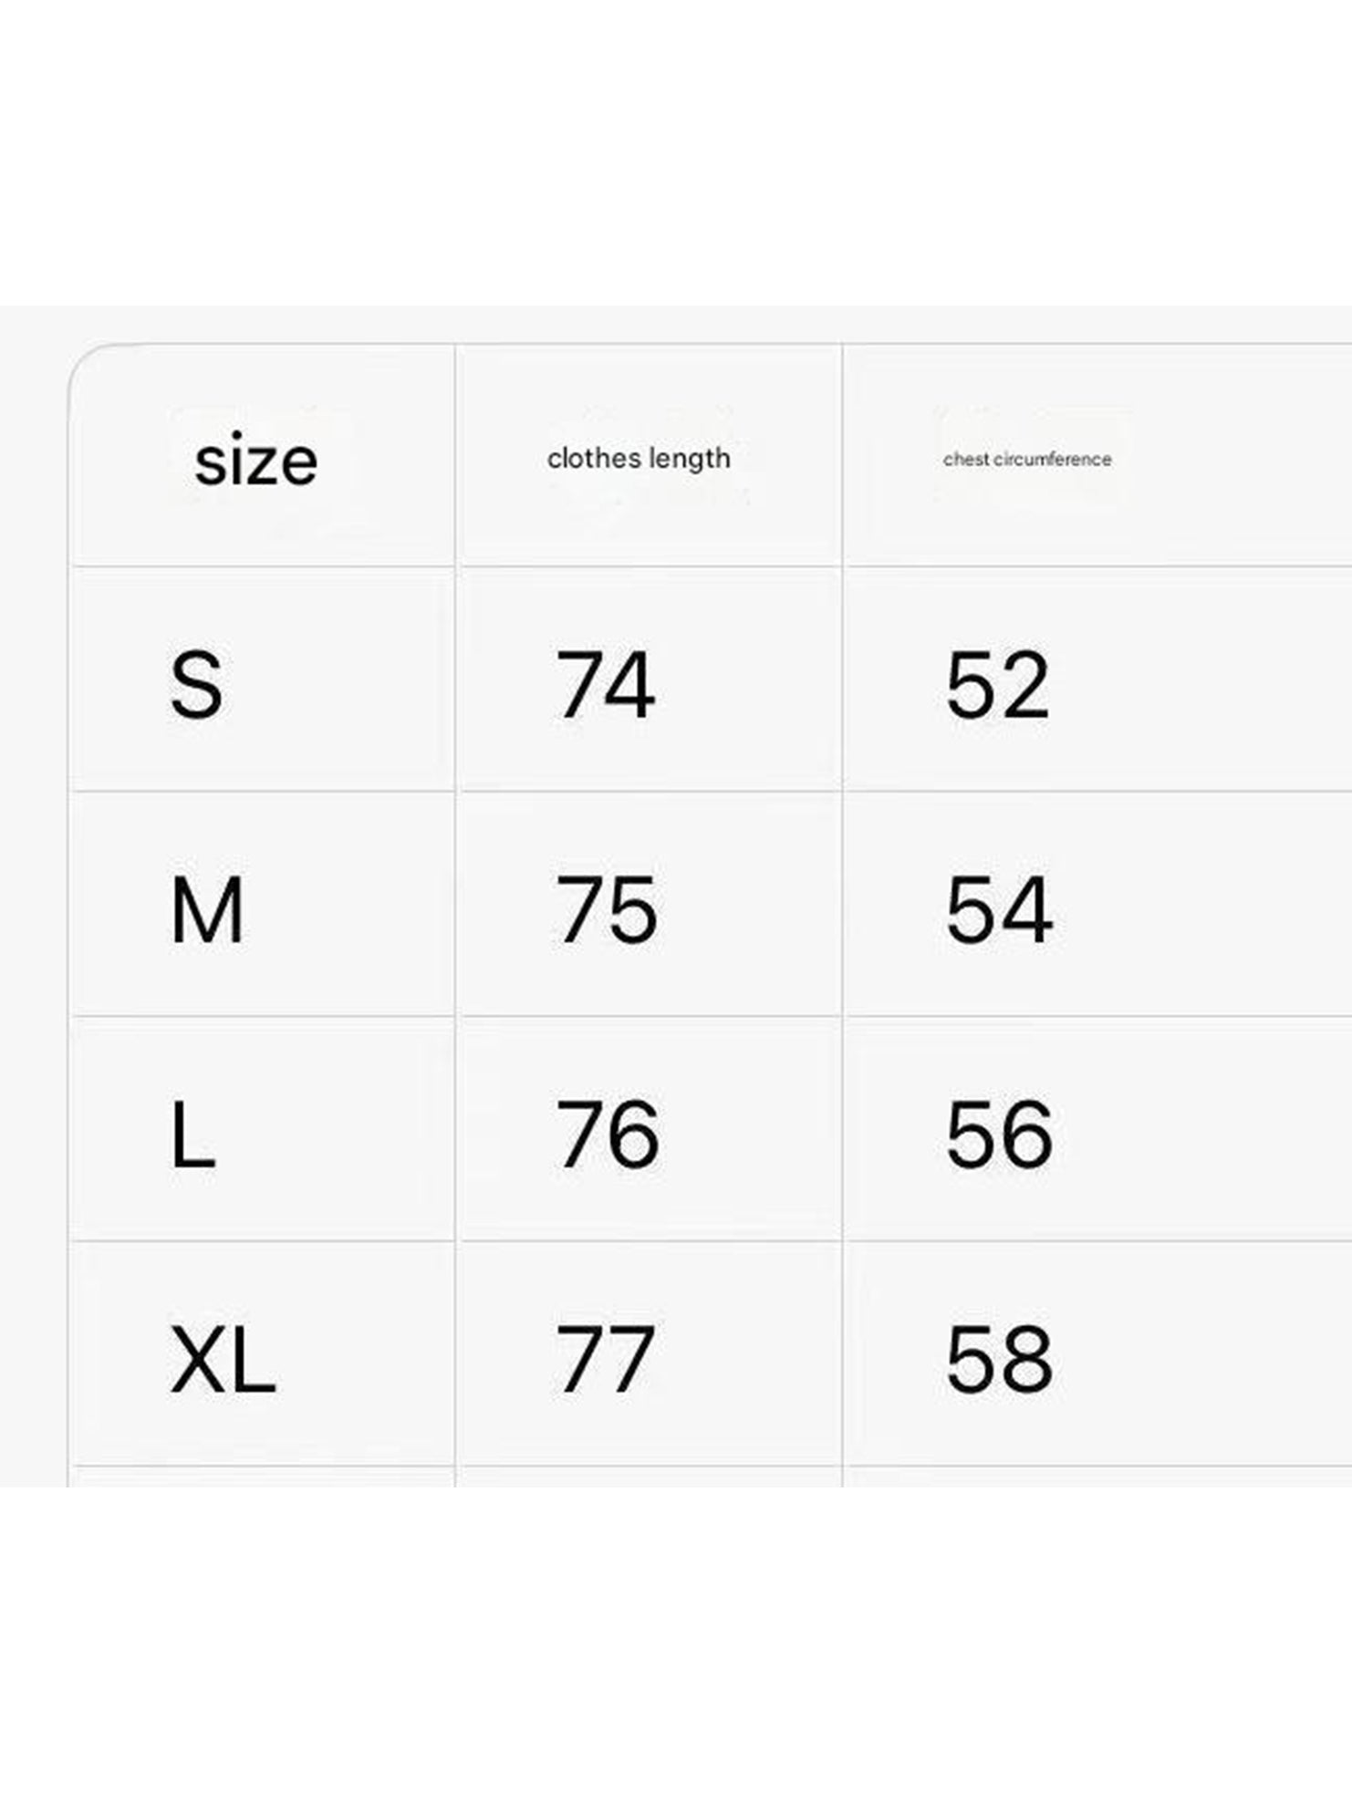Select the L size row label
Image resolution: width=1352 pixels, height=1793 pixels.
click(x=192, y=1135)
